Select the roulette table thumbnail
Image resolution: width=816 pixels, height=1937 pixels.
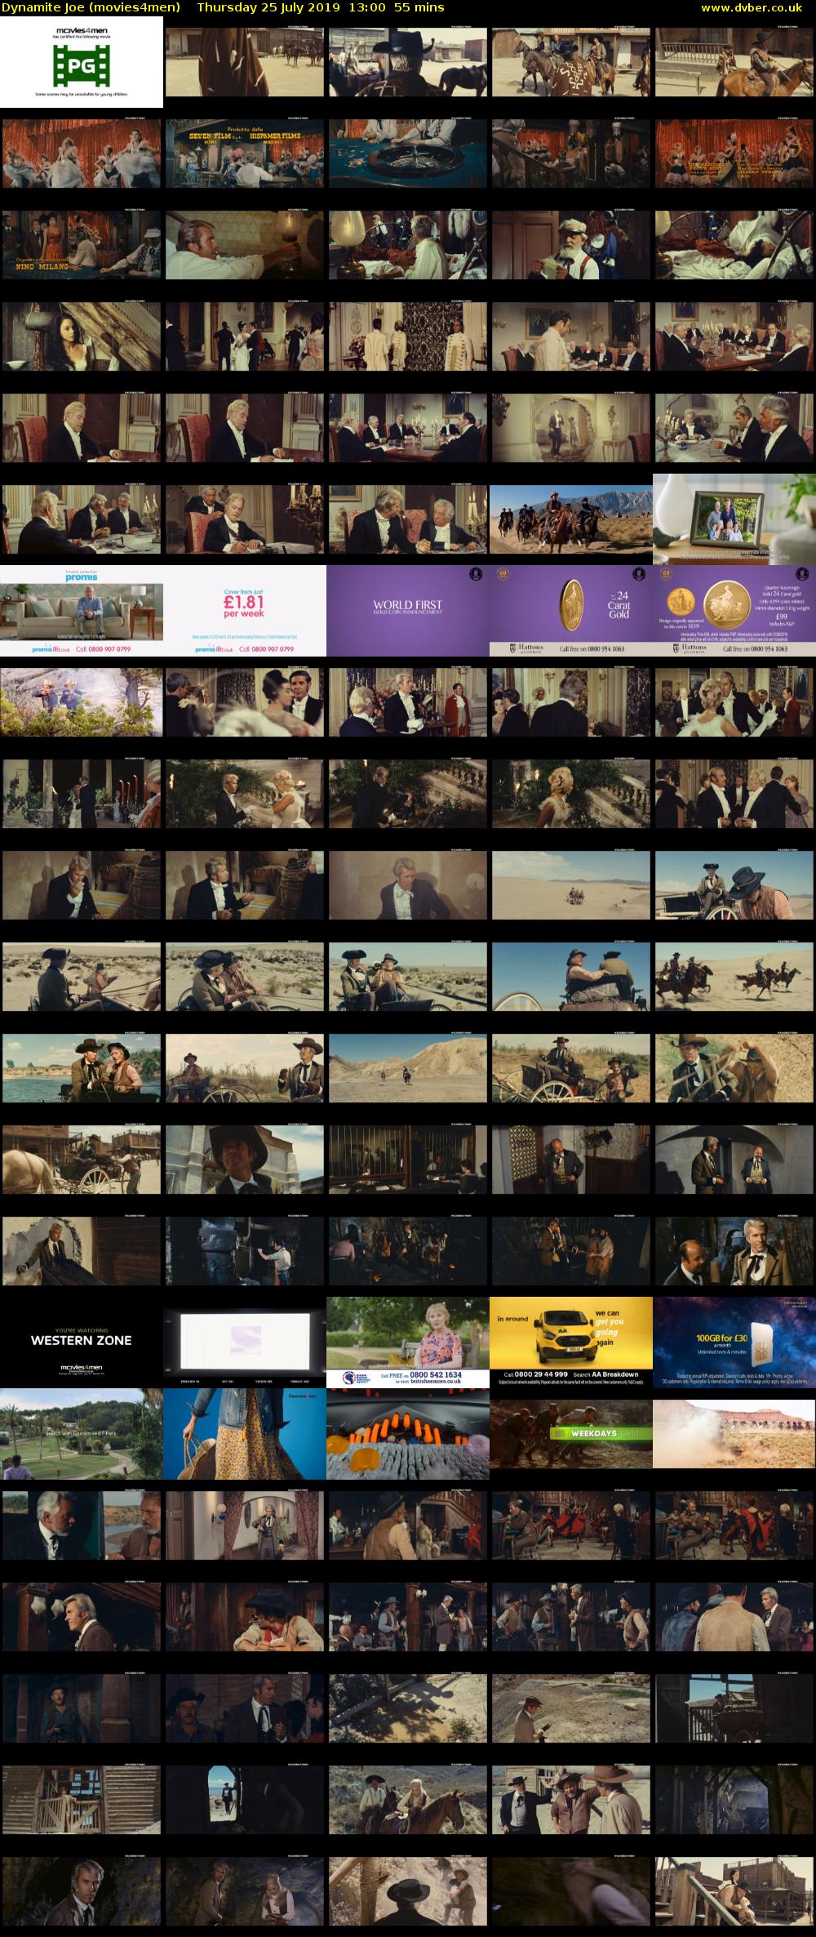408,154
